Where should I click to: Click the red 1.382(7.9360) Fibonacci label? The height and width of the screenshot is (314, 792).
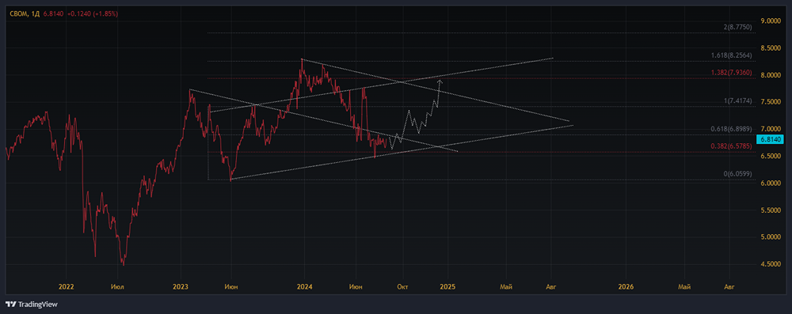731,72
